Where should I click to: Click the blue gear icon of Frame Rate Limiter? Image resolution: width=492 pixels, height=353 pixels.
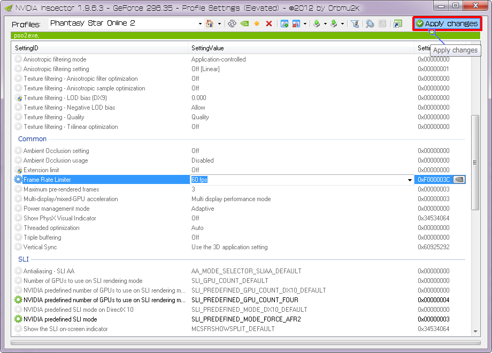tap(18, 180)
